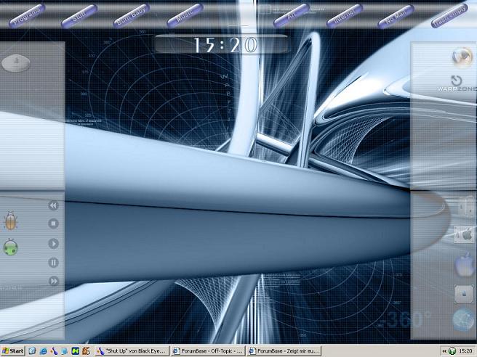Image resolution: width=477 pixels, height=357 pixels.
Task: Click the No Mail pill button
Action: click(x=396, y=16)
